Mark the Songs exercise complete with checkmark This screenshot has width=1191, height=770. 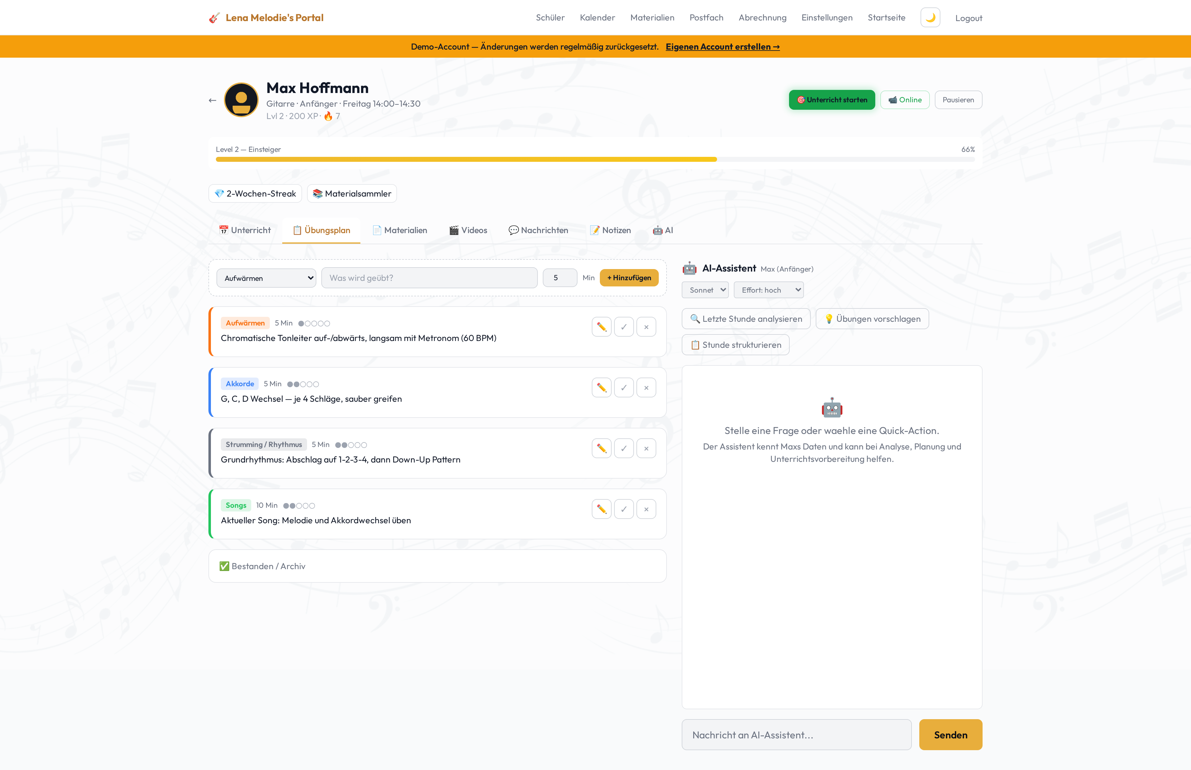624,509
